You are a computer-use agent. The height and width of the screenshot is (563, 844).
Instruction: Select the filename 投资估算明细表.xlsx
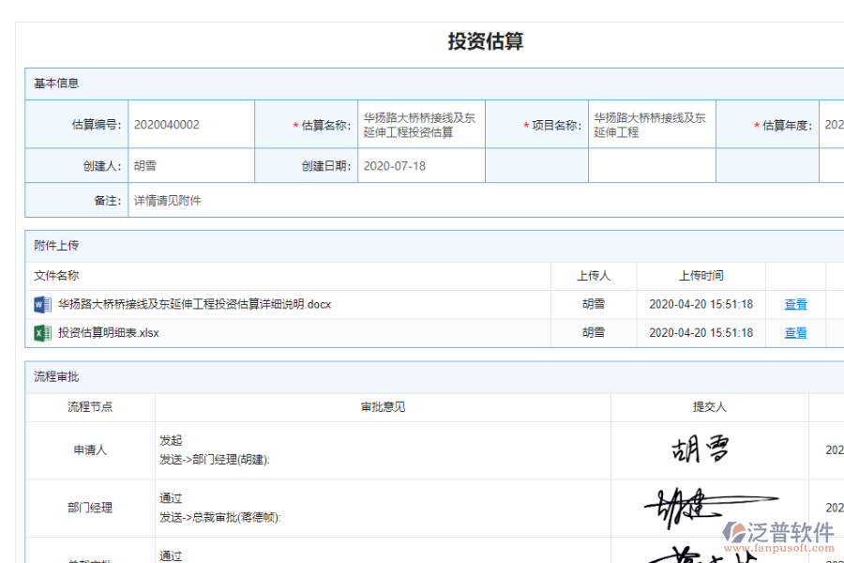pos(106,332)
